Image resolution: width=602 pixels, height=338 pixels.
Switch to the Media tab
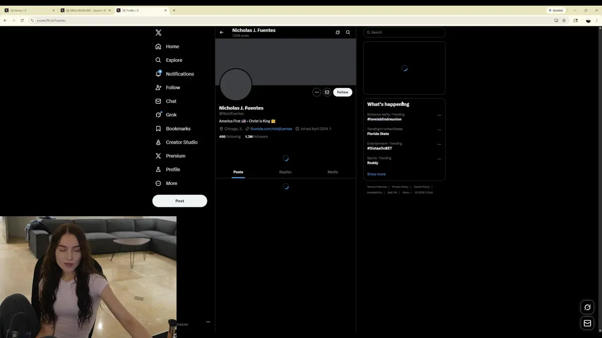pyautogui.click(x=333, y=172)
